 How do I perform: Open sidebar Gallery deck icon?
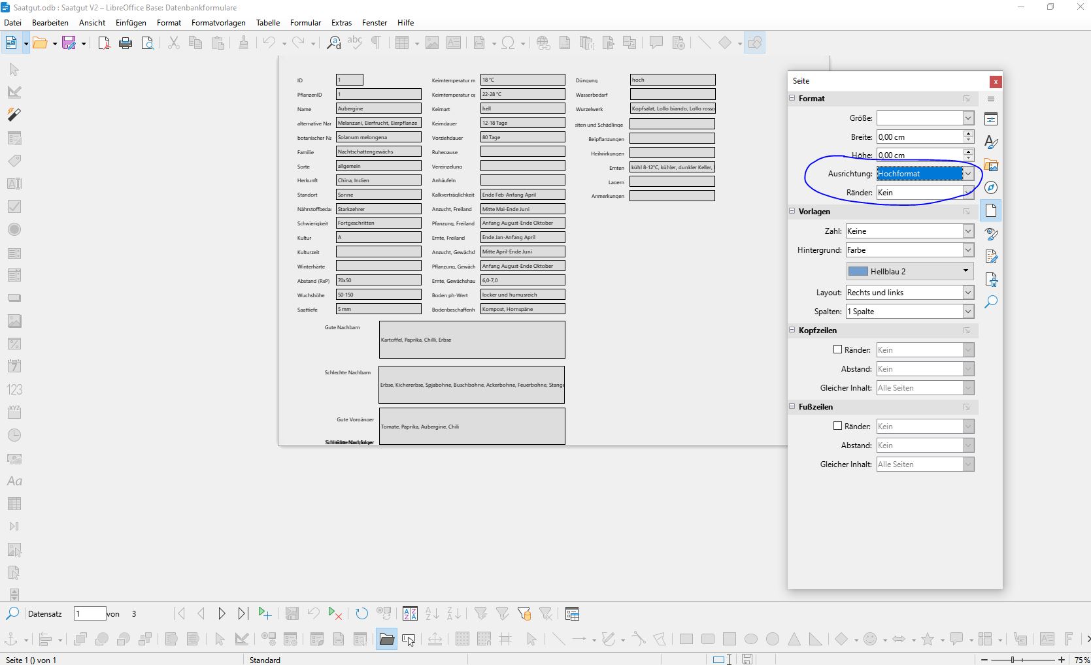(x=991, y=165)
